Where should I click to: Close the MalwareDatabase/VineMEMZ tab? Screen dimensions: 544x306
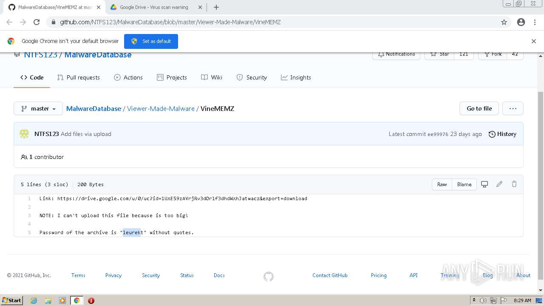click(x=98, y=7)
